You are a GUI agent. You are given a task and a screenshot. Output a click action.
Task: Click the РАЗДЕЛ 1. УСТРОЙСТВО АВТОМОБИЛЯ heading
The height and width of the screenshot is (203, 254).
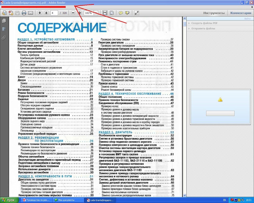(46, 39)
